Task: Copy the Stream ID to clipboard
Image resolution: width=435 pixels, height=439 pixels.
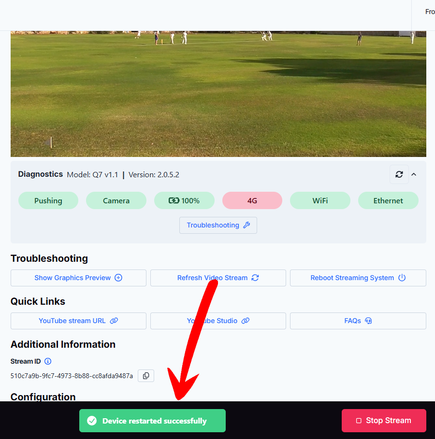Action: tap(146, 376)
